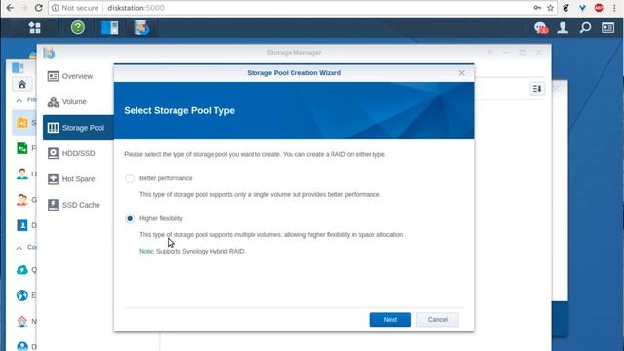The height and width of the screenshot is (351, 624).
Task: Open the DSM main menu grid icon
Action: (x=35, y=28)
